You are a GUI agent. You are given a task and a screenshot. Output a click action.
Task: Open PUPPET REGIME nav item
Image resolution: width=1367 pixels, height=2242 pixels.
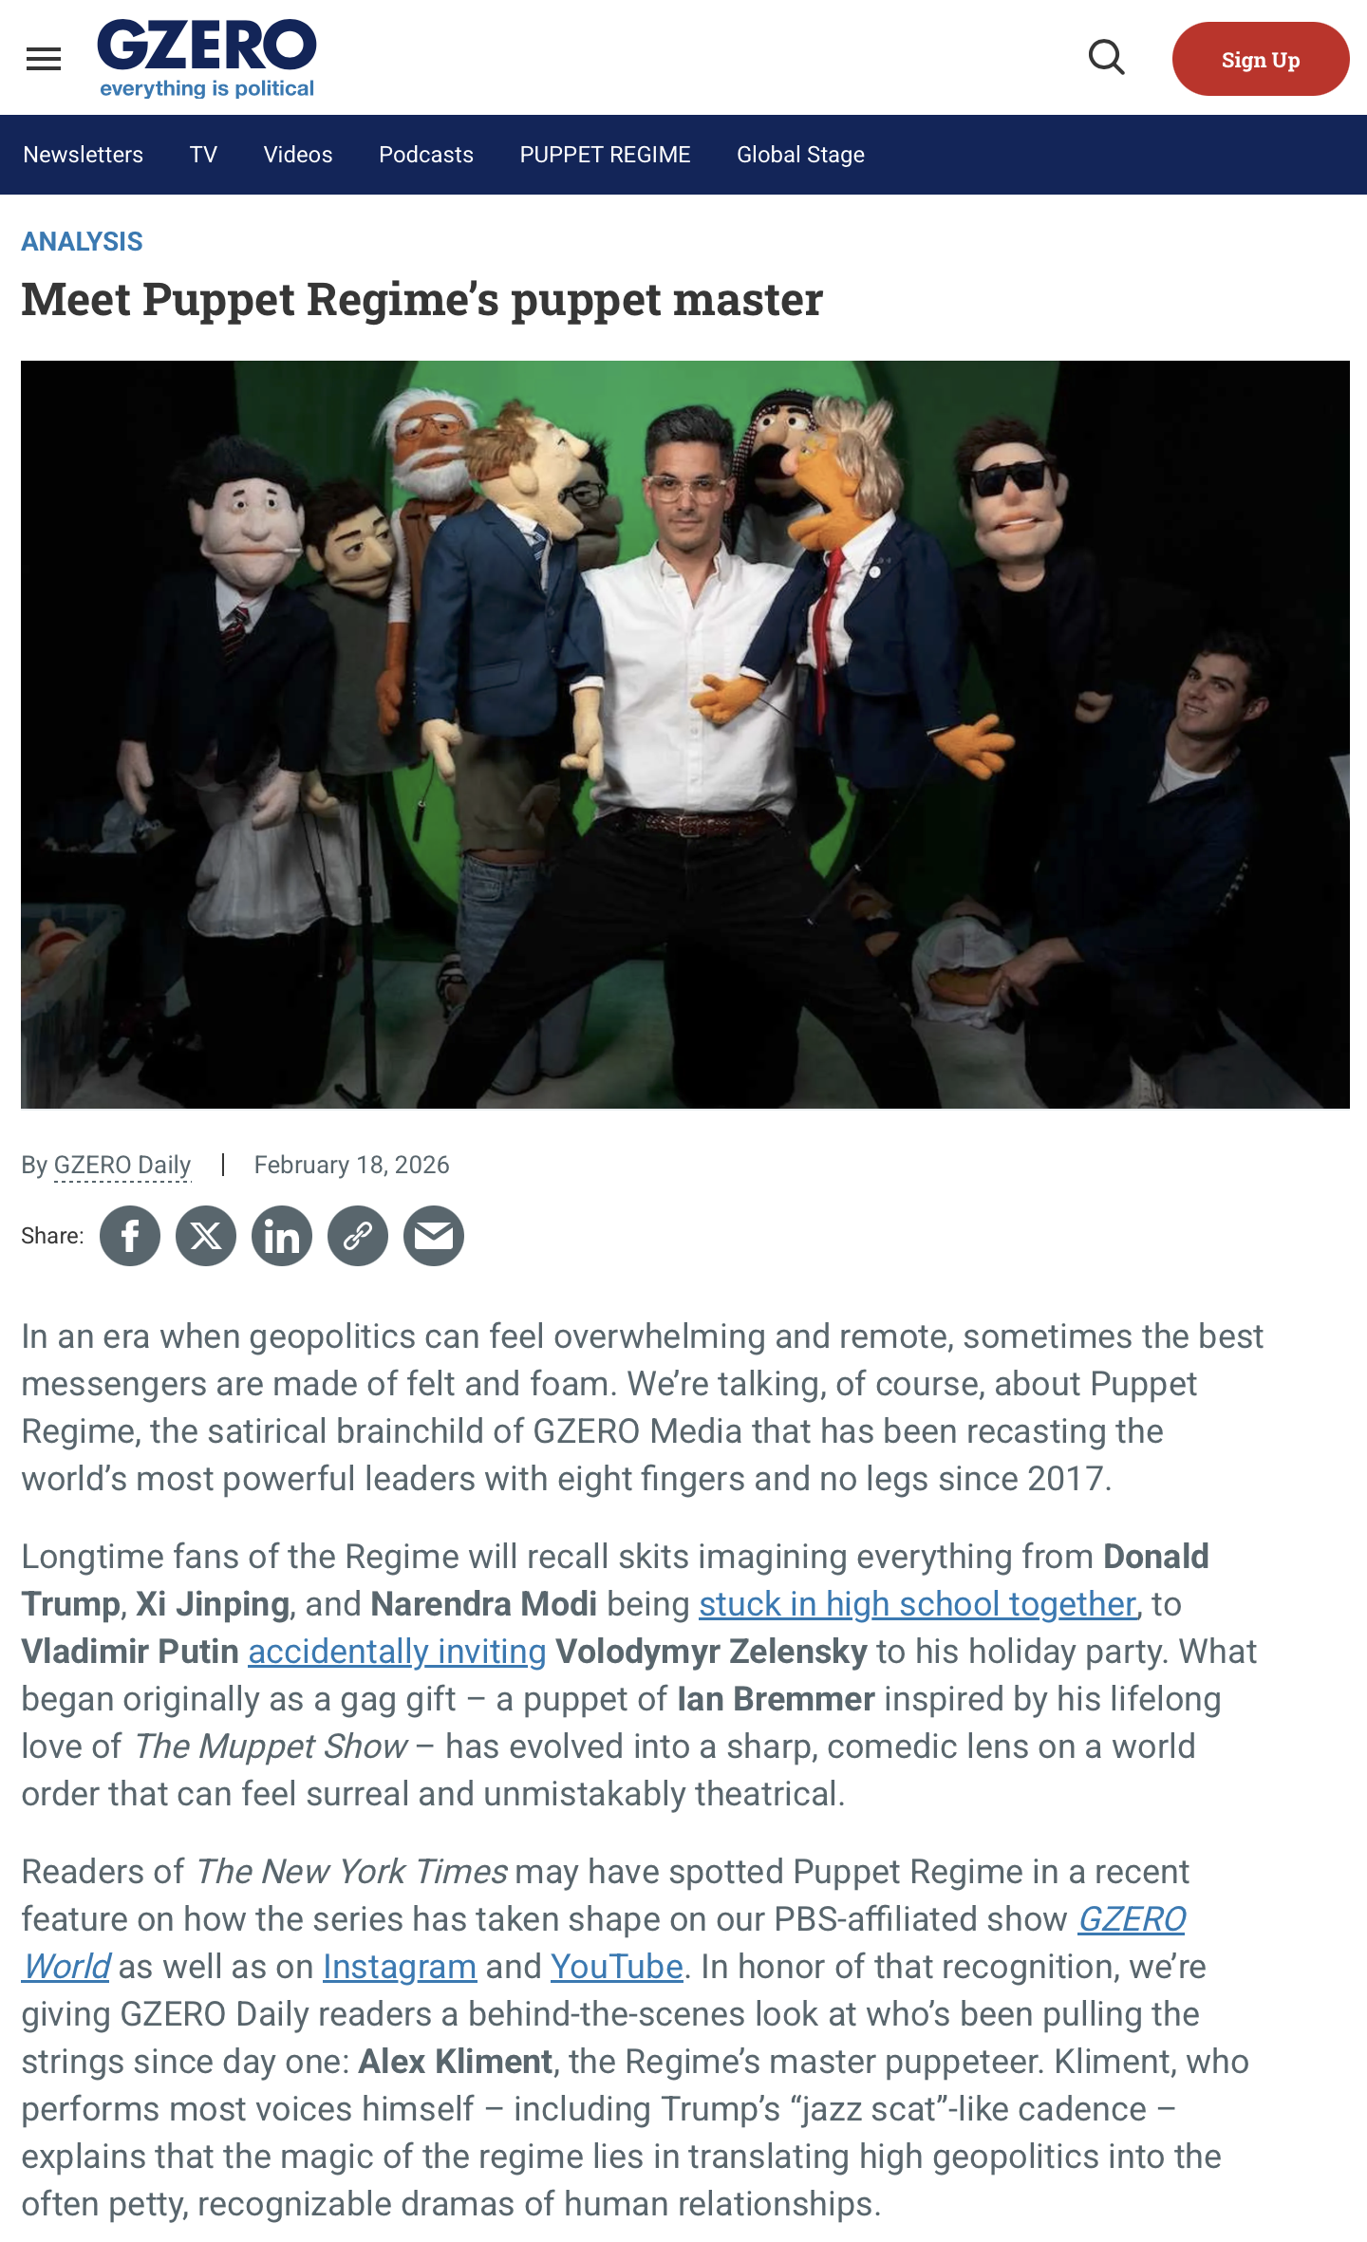point(606,155)
